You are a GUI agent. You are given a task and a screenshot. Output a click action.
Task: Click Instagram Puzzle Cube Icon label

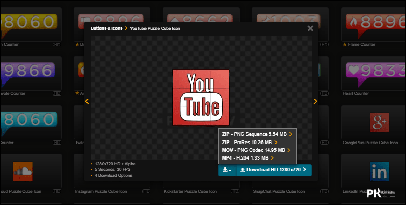(x=101, y=191)
